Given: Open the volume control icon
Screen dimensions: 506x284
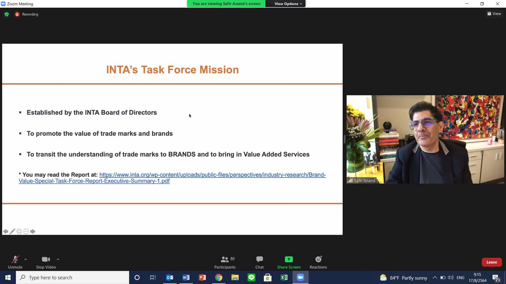Looking at the screenshot, I should point(450,277).
